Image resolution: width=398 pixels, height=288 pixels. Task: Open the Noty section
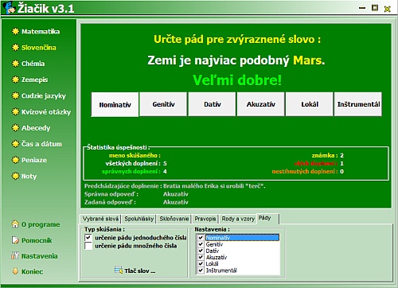(29, 176)
